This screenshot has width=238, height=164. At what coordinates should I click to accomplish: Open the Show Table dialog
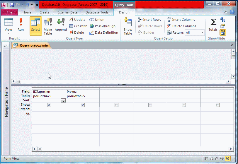tap(128, 26)
